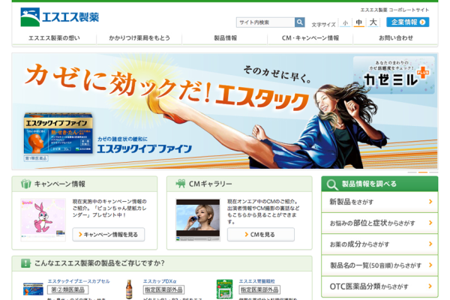Click the 指定医薬部外品 label under エスカップDXα

pos(163,290)
